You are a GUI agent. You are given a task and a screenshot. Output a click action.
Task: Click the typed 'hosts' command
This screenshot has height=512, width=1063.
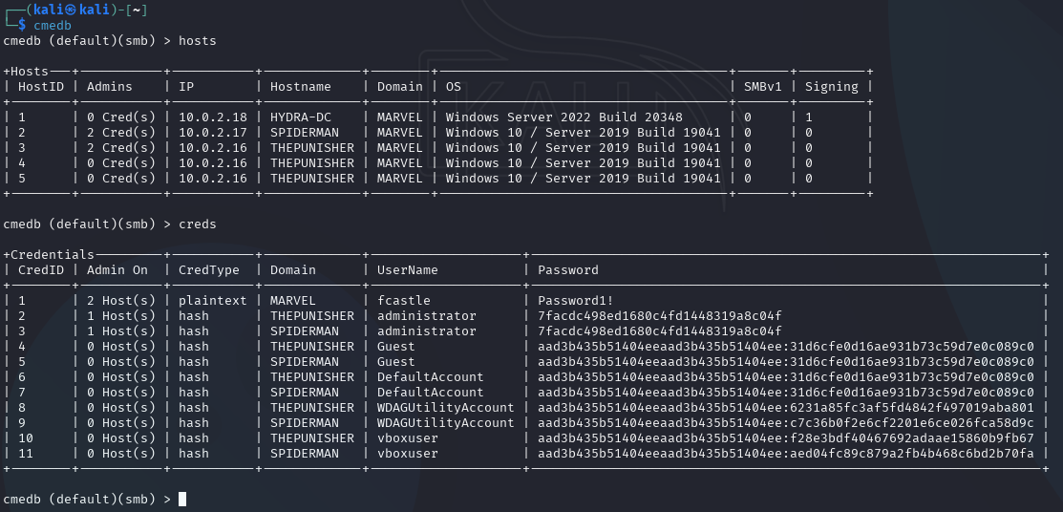point(197,40)
